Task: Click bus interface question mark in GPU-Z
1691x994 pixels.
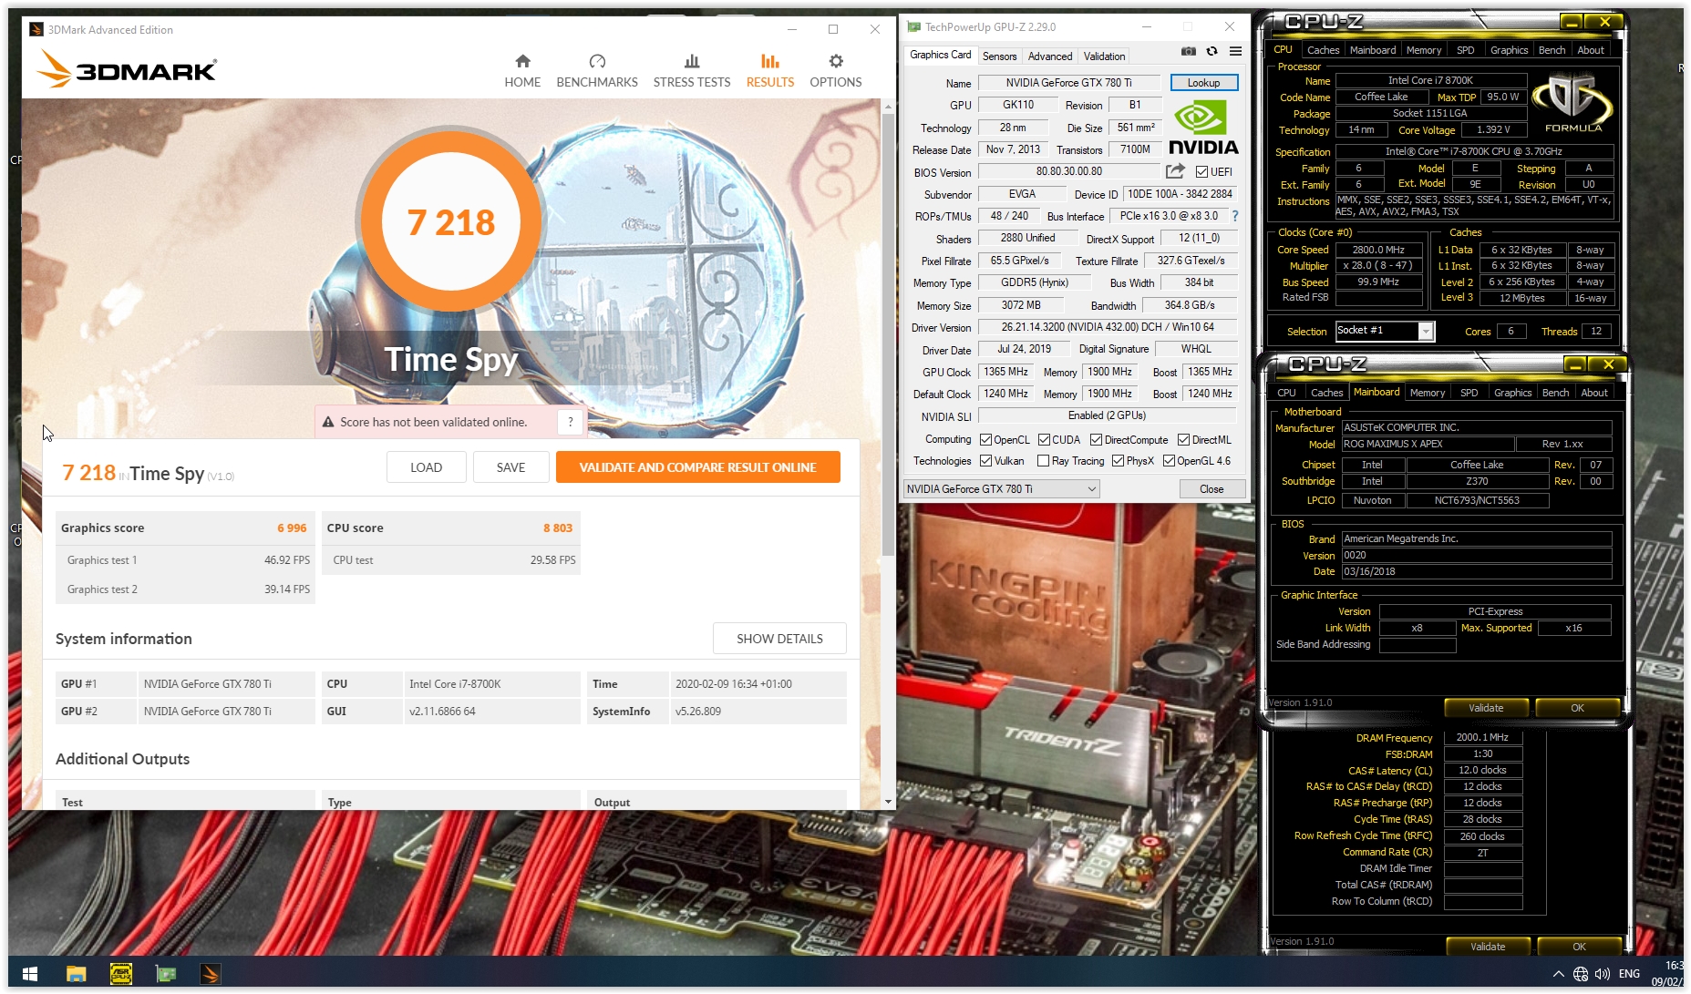Action: [1235, 216]
